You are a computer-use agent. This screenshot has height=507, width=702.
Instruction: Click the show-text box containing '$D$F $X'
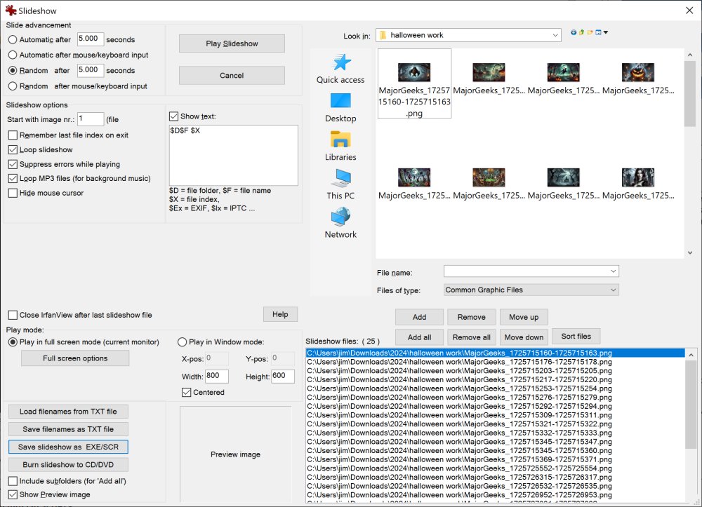click(x=233, y=155)
